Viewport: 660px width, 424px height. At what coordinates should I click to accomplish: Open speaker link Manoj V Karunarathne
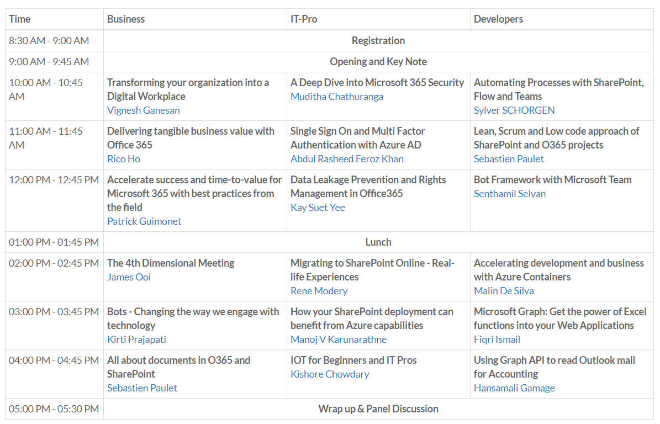pyautogui.click(x=339, y=340)
